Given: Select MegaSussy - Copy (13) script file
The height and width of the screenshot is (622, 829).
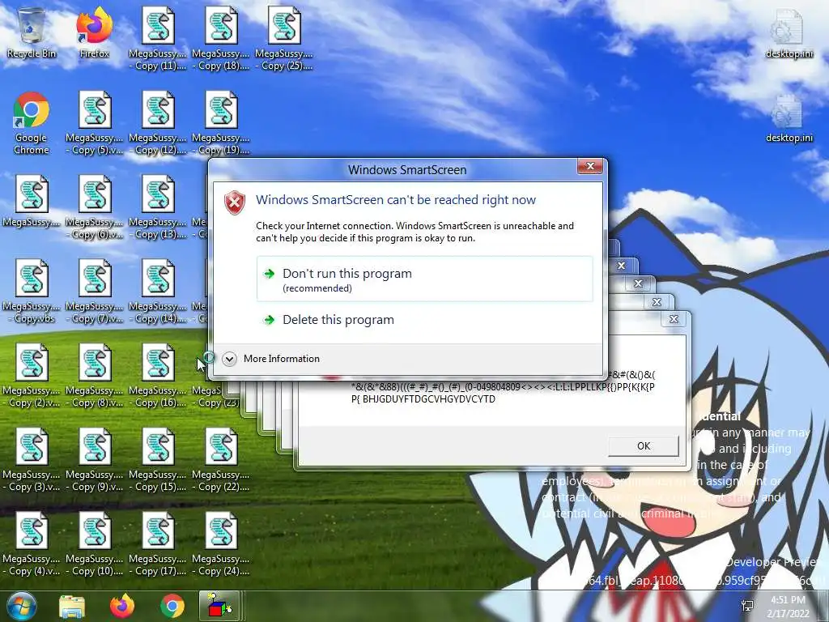Looking at the screenshot, I should pos(158,207).
